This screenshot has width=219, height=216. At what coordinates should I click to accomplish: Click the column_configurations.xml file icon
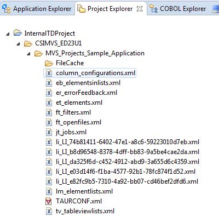tap(49, 73)
